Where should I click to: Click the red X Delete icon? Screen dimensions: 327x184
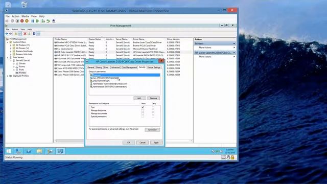(x=25, y=34)
